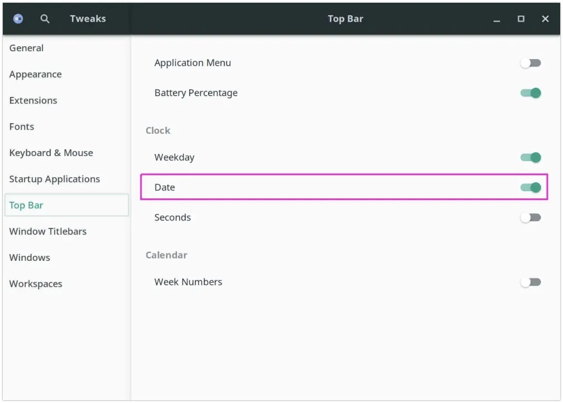The image size is (563, 403).
Task: Select Window Titlebars in sidebar
Action: click(48, 231)
